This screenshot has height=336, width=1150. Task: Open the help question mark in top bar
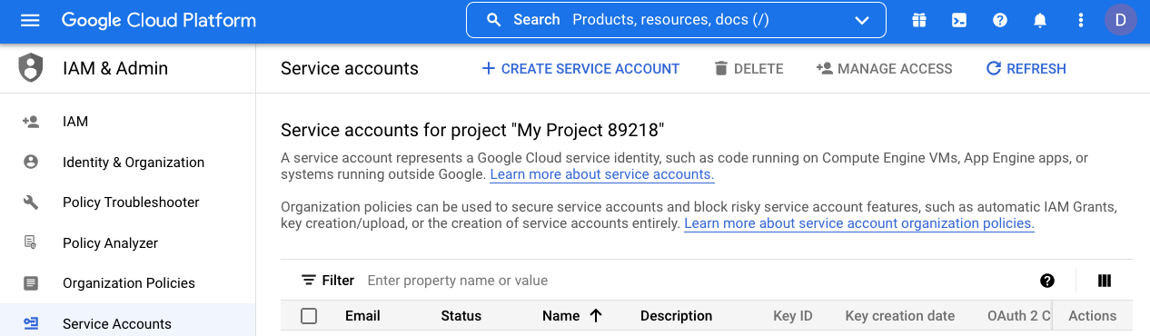click(1000, 20)
